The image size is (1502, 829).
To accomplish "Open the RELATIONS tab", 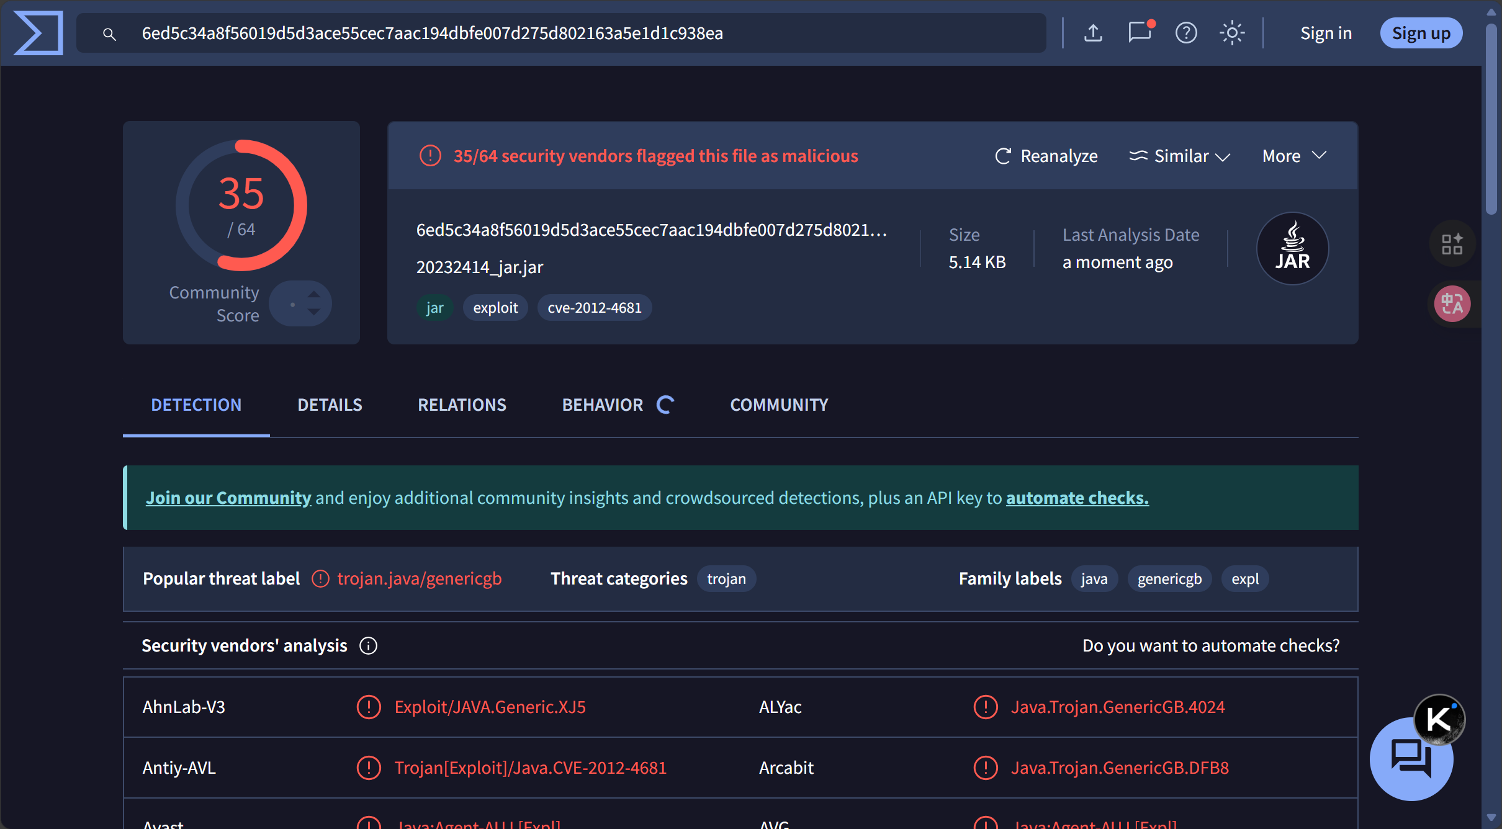I will click(462, 405).
